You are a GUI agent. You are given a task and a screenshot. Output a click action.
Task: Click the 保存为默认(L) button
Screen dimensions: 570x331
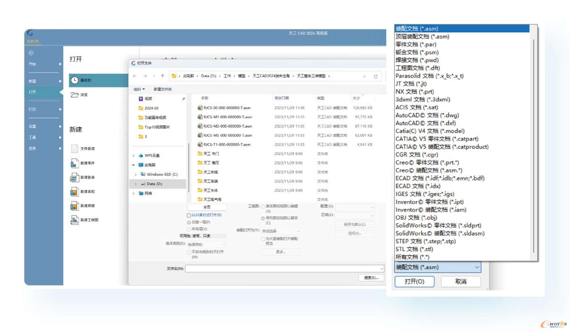[355, 224]
